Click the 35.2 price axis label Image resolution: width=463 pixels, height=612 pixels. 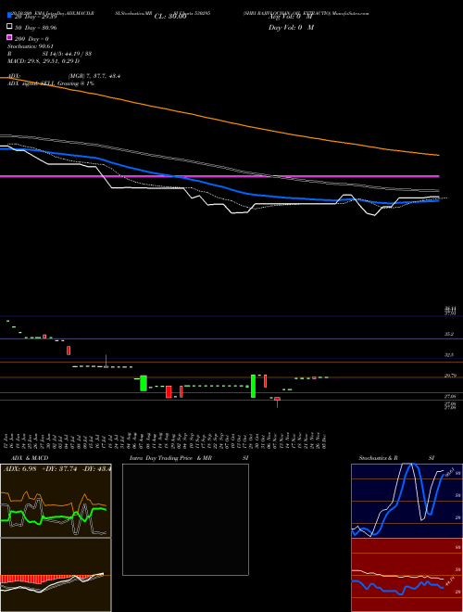pyautogui.click(x=449, y=334)
